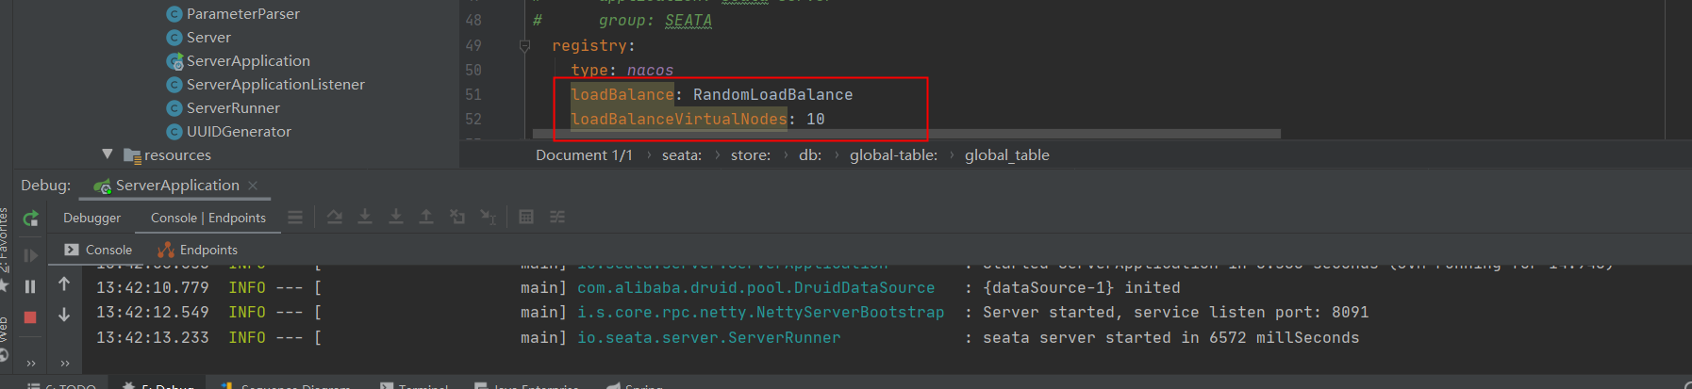Pause the running debug program
The height and width of the screenshot is (389, 1692).
point(30,286)
